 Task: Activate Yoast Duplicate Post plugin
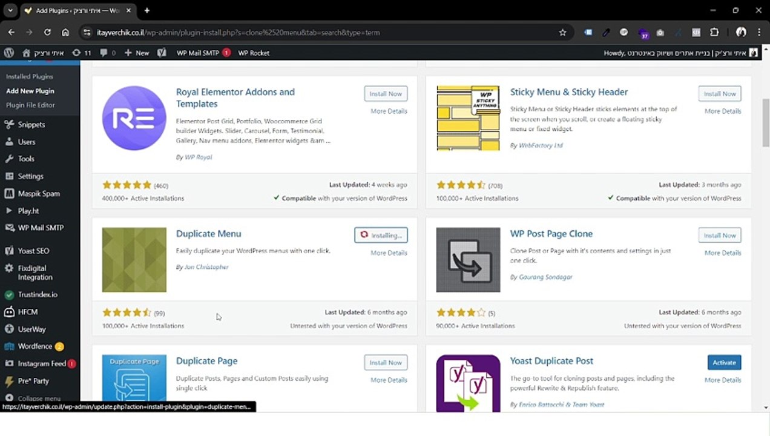(724, 363)
